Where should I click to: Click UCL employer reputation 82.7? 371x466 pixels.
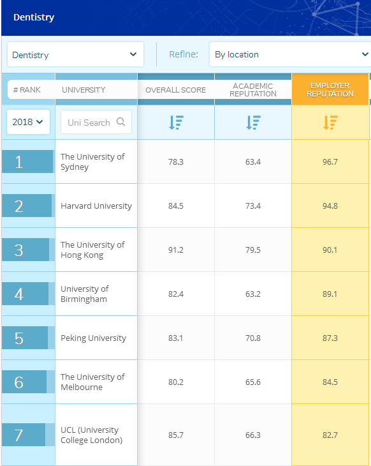(330, 435)
